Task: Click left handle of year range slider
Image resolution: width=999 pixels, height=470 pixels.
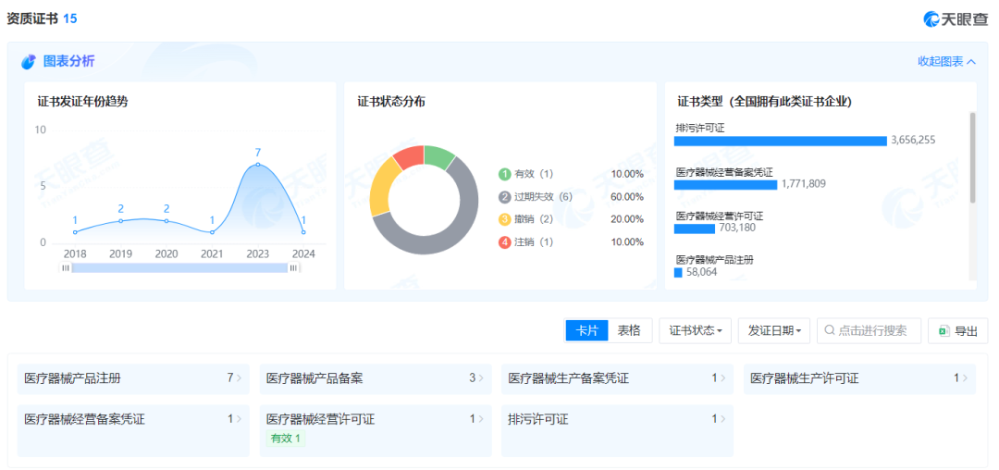Action: tap(66, 267)
